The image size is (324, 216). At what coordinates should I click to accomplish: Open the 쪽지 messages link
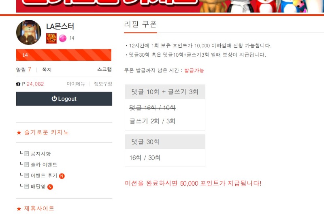47,70
